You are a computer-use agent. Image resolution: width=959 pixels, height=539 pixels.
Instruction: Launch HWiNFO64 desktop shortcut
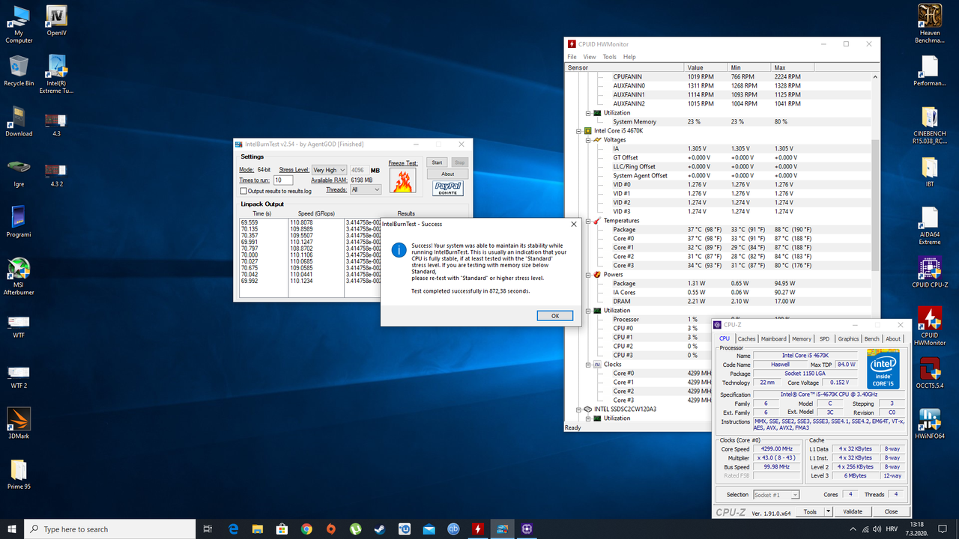[x=930, y=424]
